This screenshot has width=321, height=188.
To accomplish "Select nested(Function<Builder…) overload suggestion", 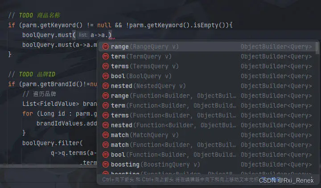I will click(207, 125).
